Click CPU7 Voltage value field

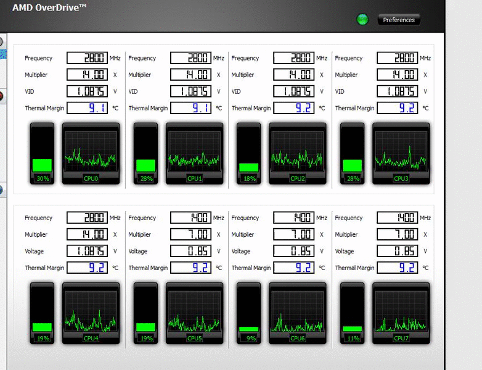(398, 251)
